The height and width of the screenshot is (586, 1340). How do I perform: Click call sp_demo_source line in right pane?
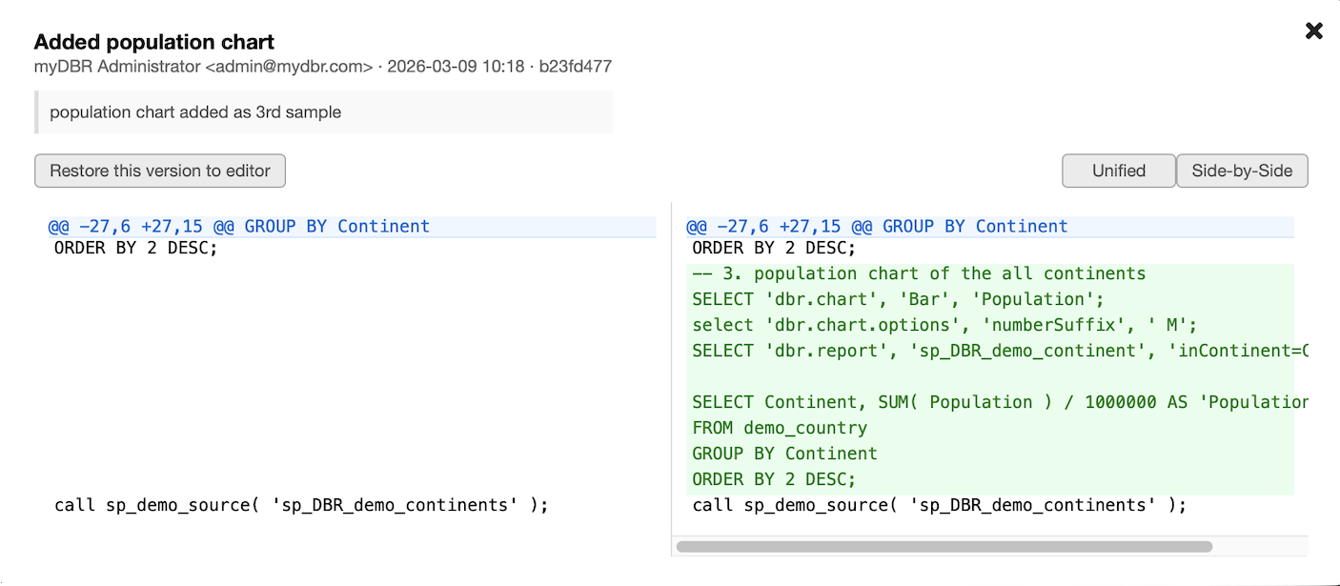[939, 506]
